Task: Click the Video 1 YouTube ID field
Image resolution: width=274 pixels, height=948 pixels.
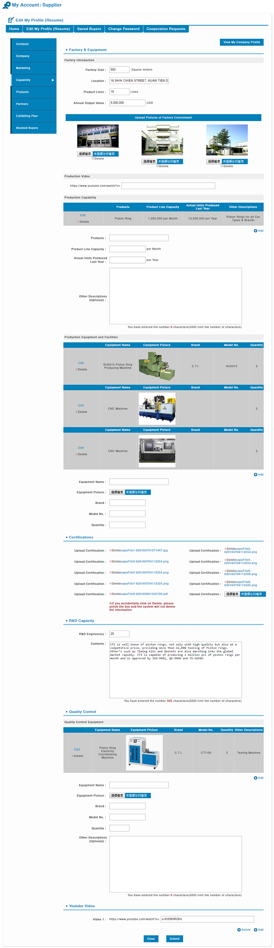Action: tap(208, 919)
